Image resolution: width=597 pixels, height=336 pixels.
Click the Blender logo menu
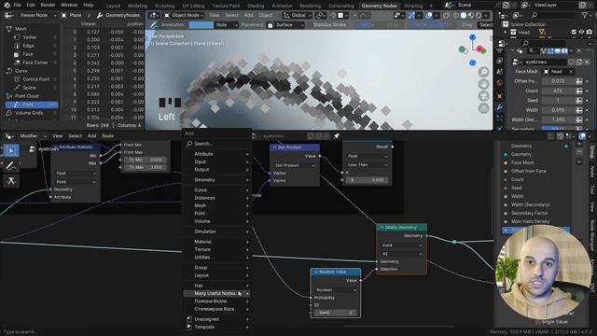click(x=7, y=5)
